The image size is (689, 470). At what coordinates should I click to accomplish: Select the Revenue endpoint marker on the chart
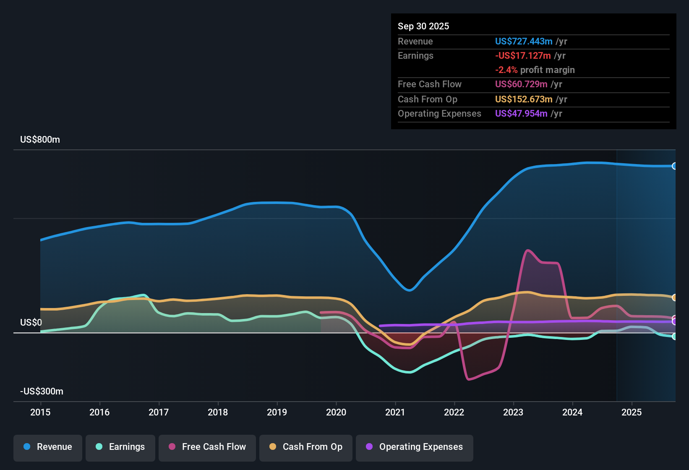click(x=675, y=165)
